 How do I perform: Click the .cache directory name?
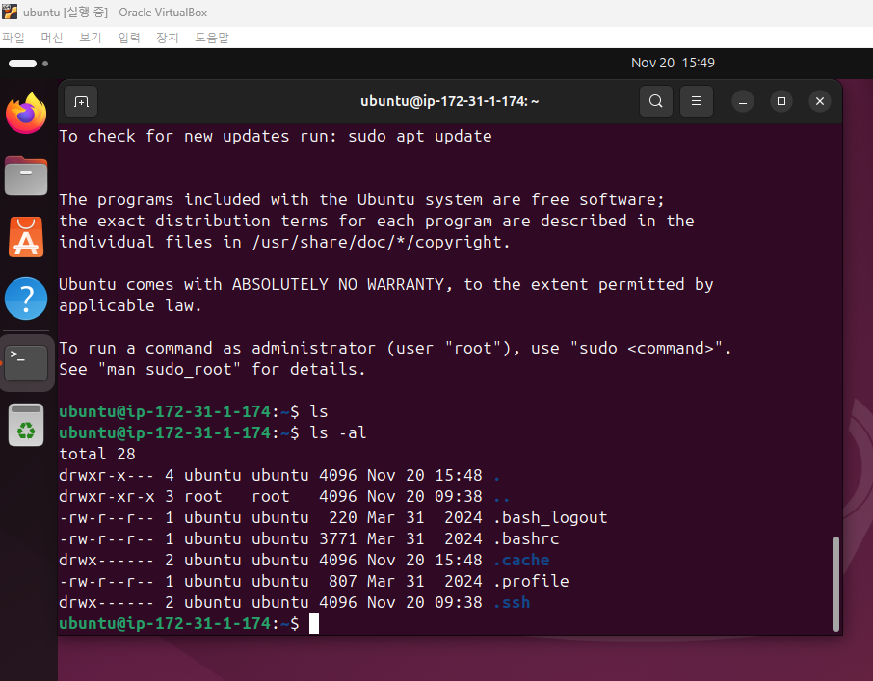click(521, 560)
